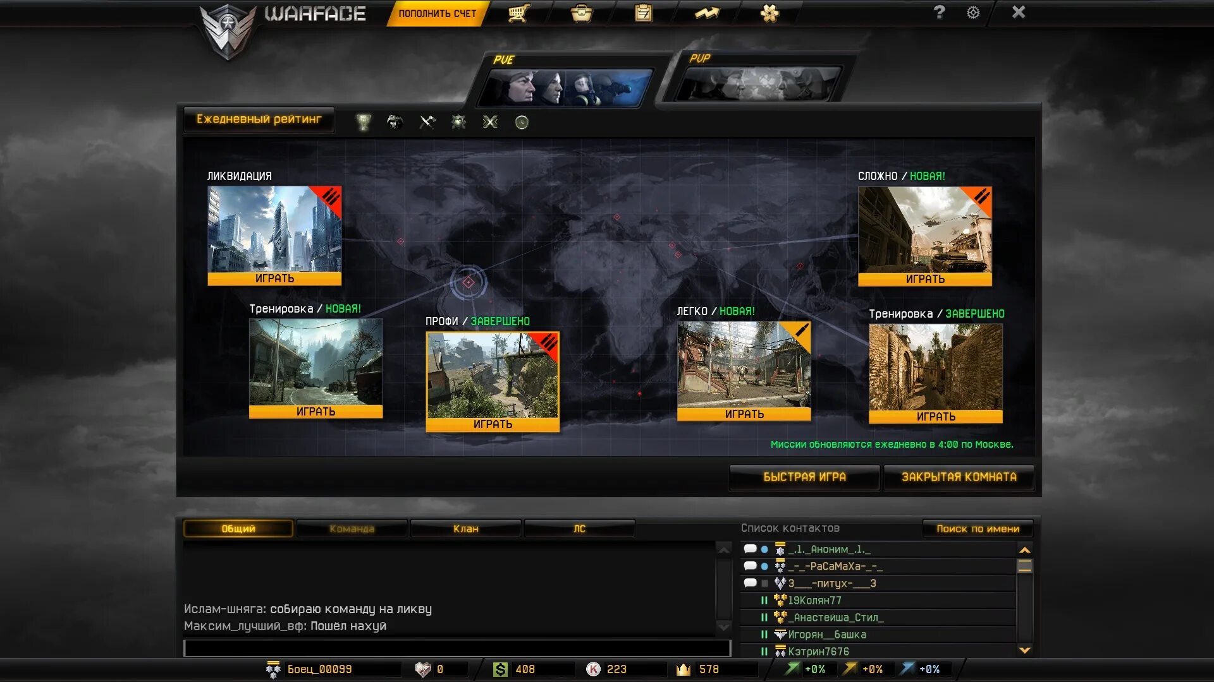The image size is (1214, 682).
Task: Open Сложно mission thumbnail image
Action: point(925,230)
